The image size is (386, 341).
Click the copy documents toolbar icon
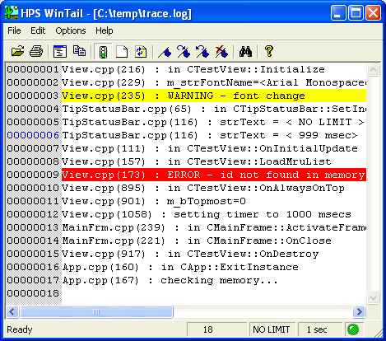pyautogui.click(x=79, y=51)
